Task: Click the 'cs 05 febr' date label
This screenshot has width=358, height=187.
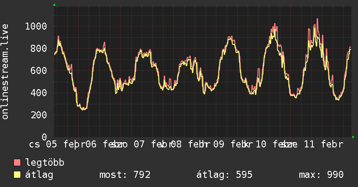Action: [x=57, y=144]
